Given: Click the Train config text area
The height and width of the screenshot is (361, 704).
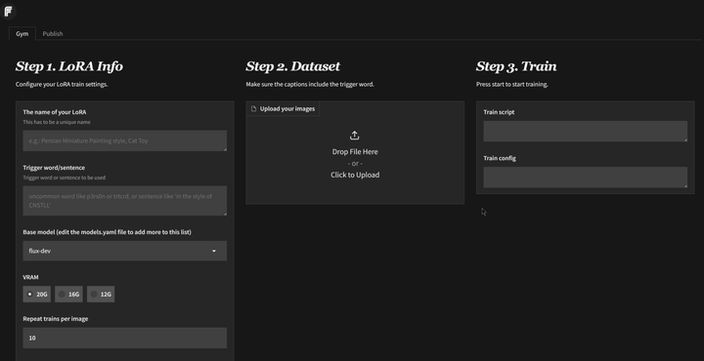Looking at the screenshot, I should pyautogui.click(x=585, y=178).
